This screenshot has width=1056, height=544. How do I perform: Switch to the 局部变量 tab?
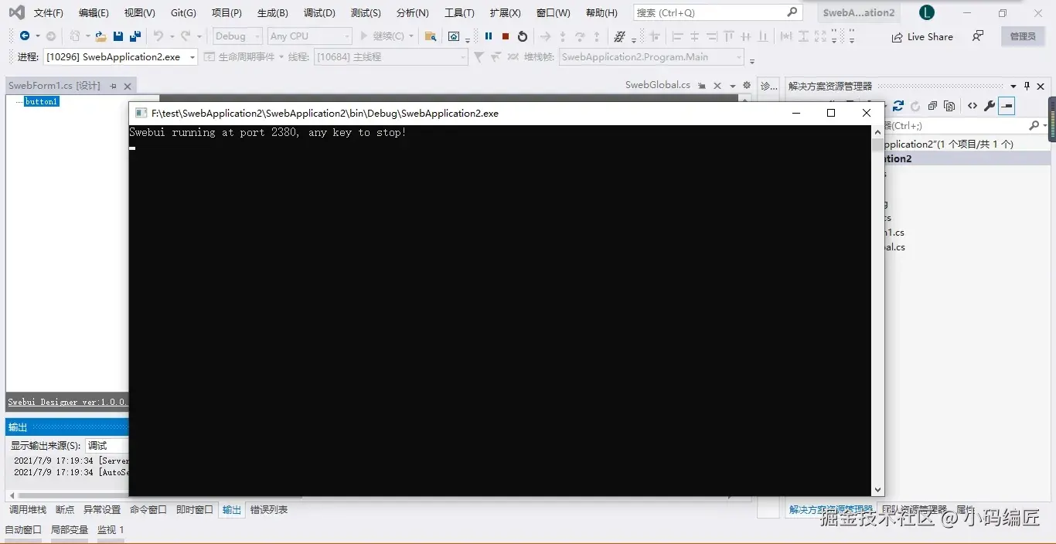pos(70,530)
